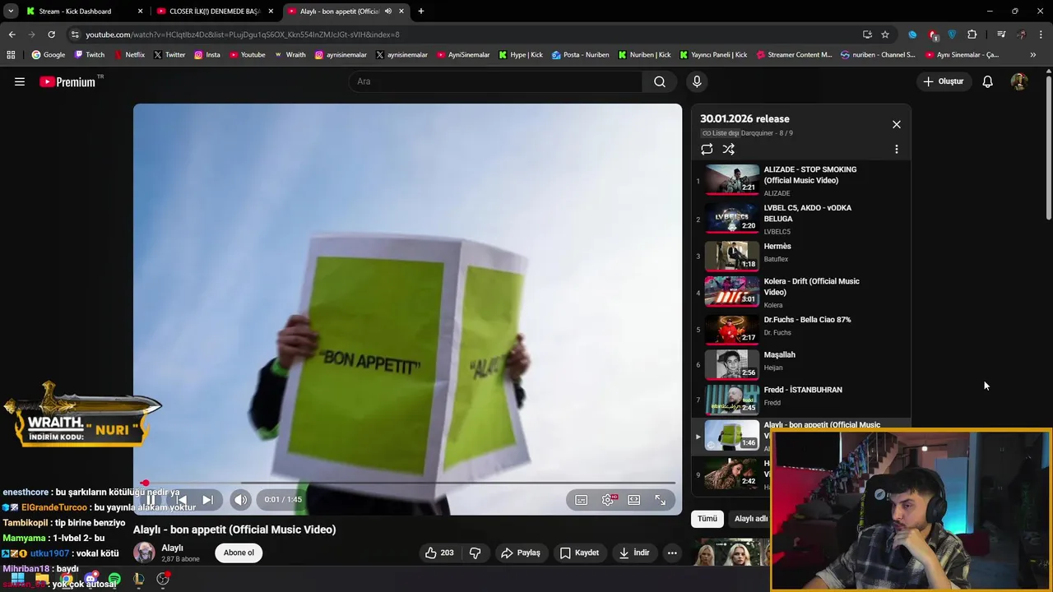Image resolution: width=1053 pixels, height=592 pixels.
Task: Toggle subtitles on the video
Action: tap(582, 499)
